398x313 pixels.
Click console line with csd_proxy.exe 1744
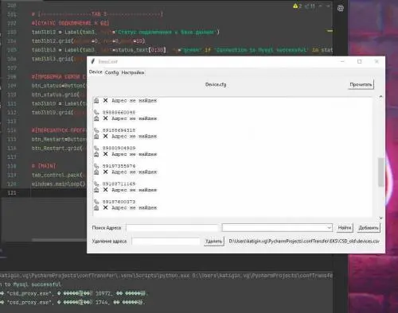tap(72, 302)
